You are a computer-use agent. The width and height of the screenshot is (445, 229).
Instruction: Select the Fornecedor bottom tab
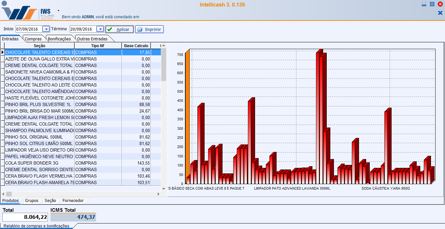73,201
